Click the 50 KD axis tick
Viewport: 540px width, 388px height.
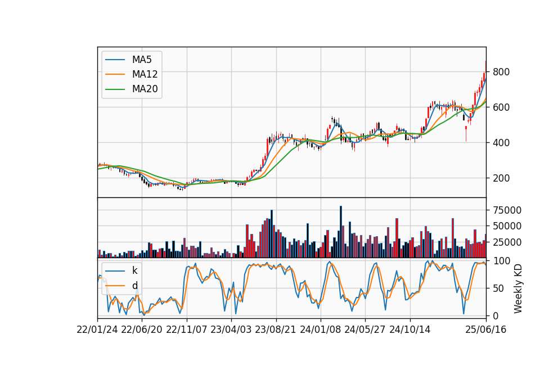tap(499, 288)
